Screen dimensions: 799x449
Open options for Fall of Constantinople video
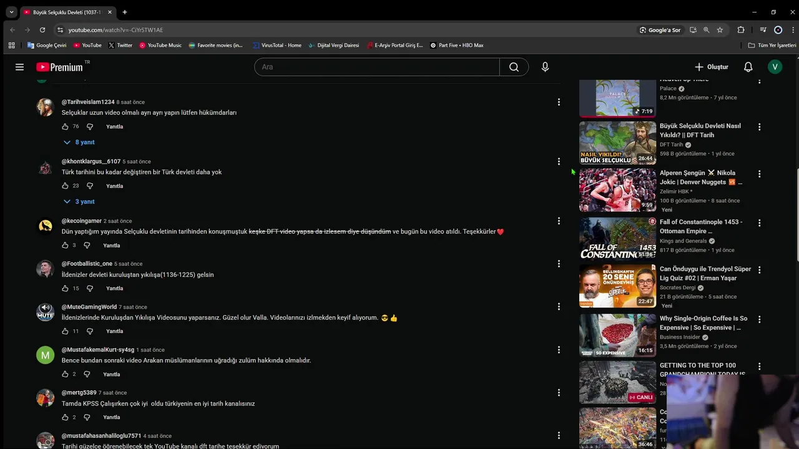pyautogui.click(x=759, y=223)
